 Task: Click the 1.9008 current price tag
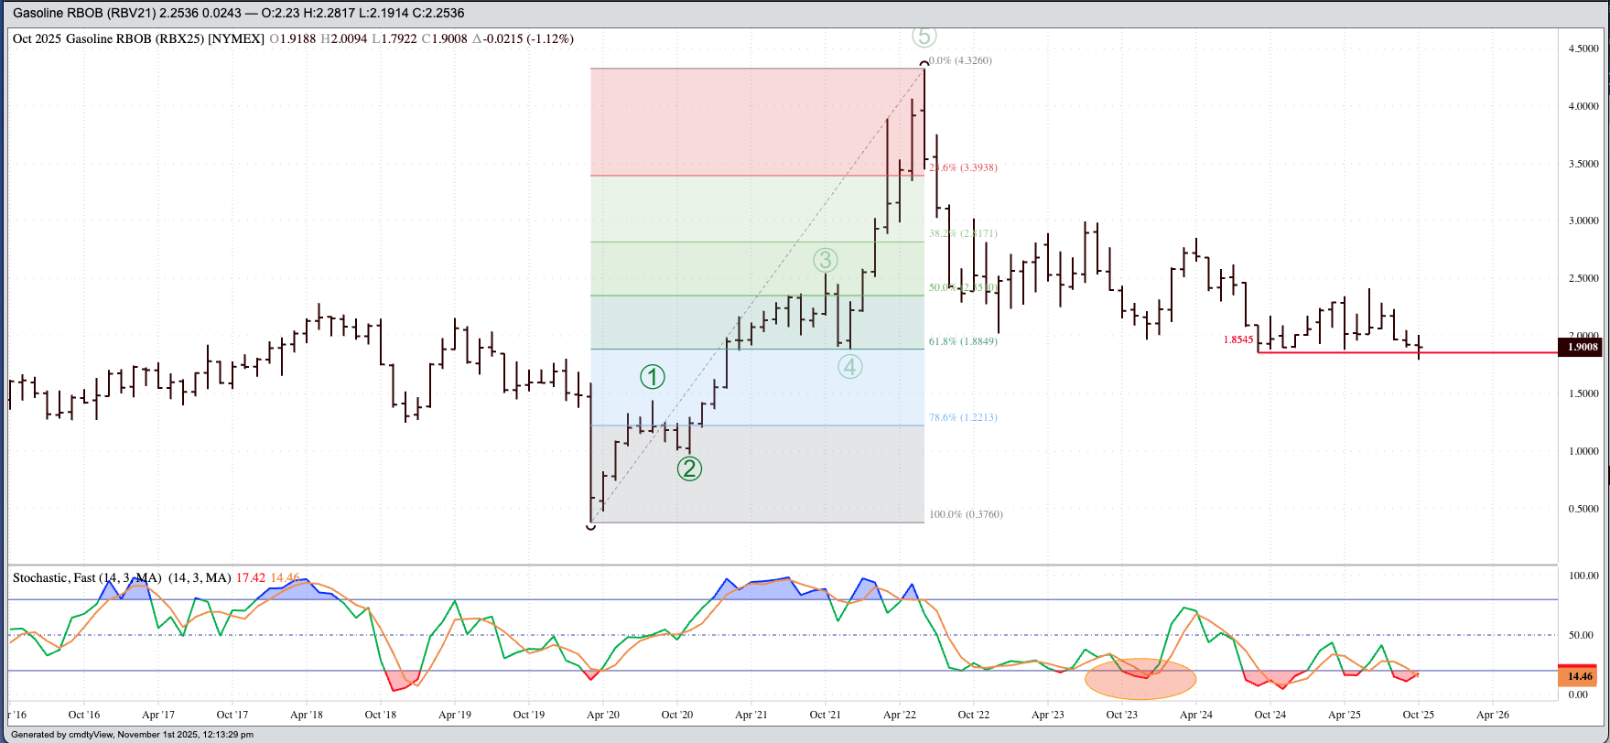point(1582,347)
